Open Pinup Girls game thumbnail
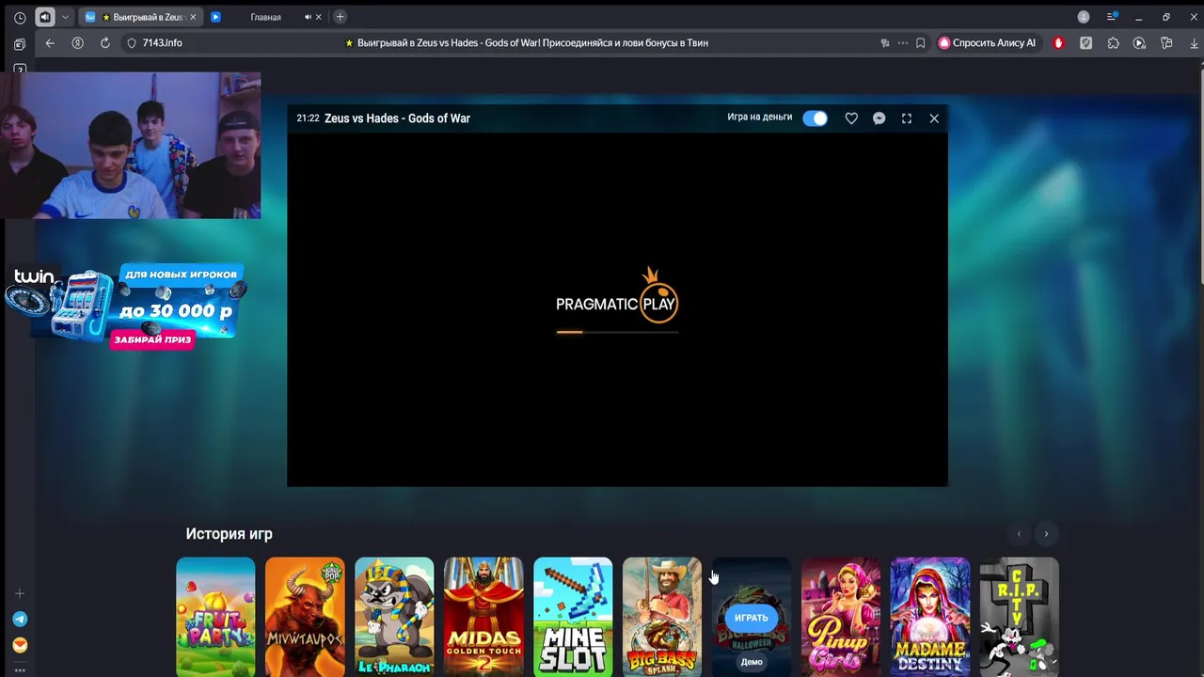The height and width of the screenshot is (677, 1204). coord(841,617)
